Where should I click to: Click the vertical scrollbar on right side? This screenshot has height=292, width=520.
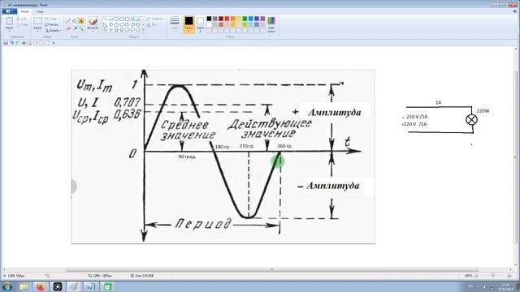click(x=516, y=157)
